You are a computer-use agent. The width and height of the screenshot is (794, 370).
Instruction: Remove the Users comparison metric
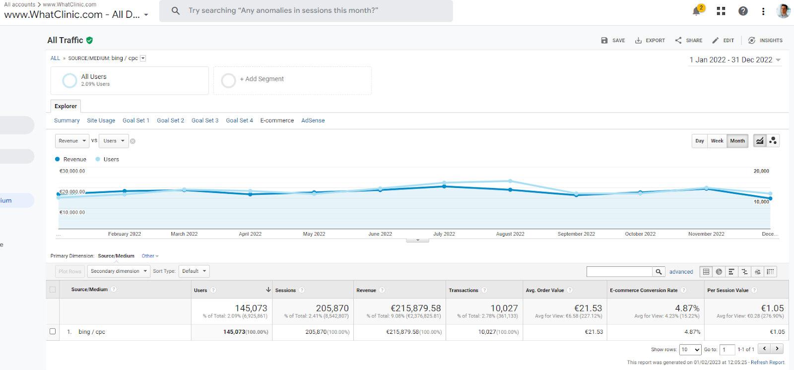point(132,141)
